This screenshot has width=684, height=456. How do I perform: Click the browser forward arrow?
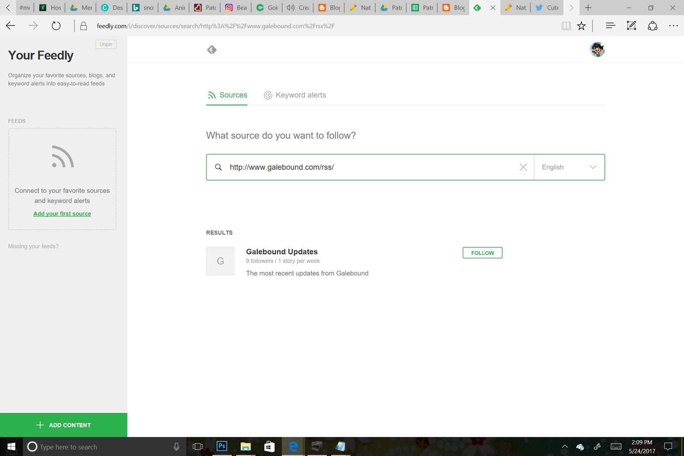[33, 26]
